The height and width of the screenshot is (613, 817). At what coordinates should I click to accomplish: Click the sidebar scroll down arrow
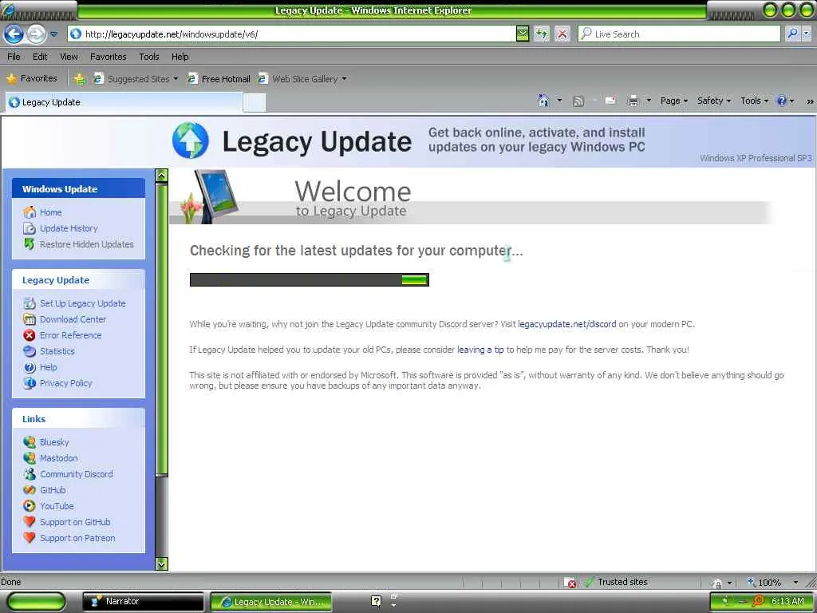pos(161,564)
